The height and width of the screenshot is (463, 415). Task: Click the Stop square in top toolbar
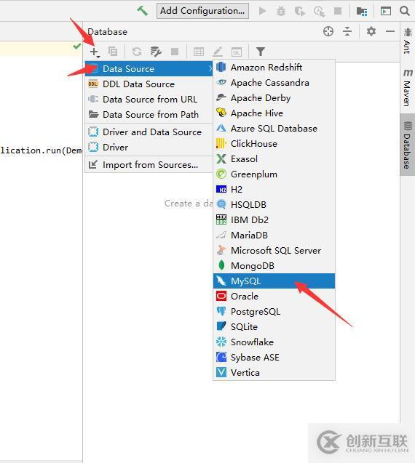(338, 11)
